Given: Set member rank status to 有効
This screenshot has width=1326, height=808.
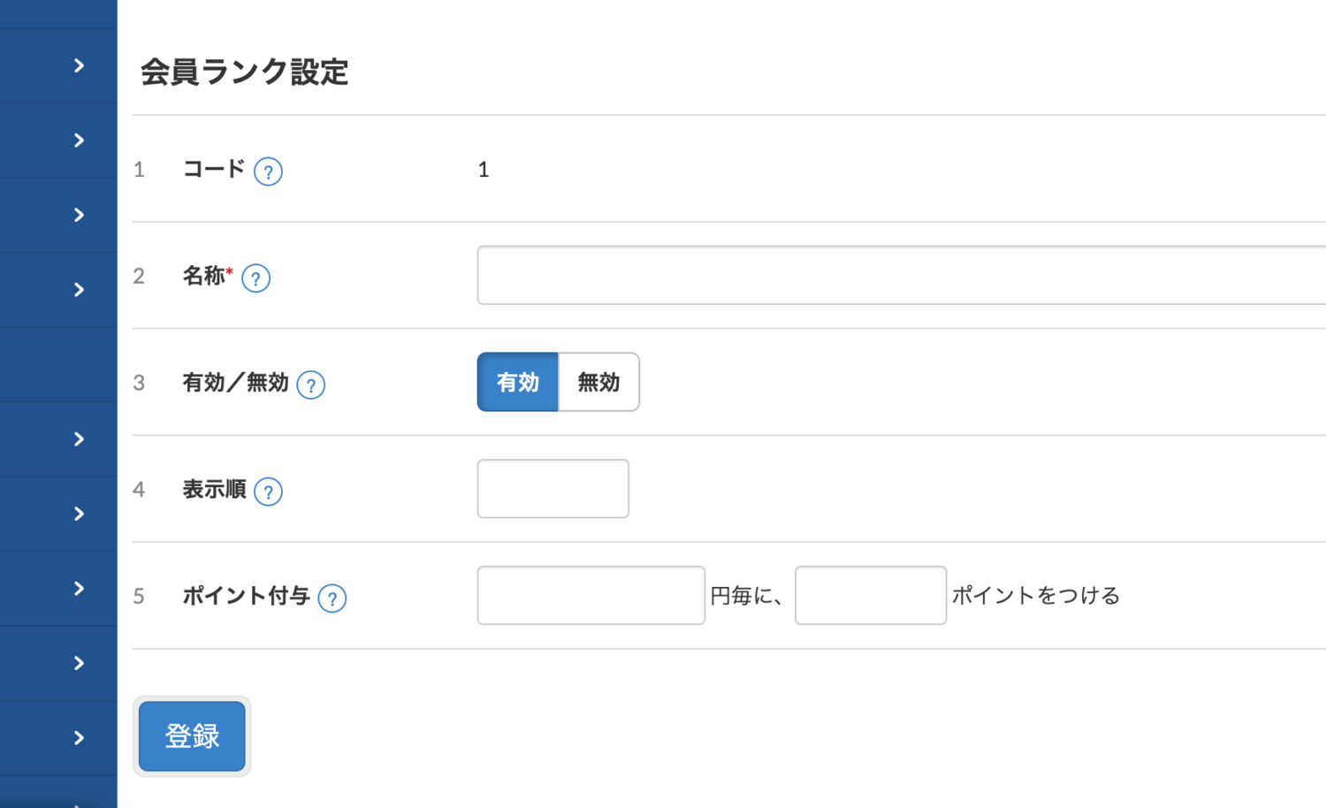Looking at the screenshot, I should click(x=517, y=382).
